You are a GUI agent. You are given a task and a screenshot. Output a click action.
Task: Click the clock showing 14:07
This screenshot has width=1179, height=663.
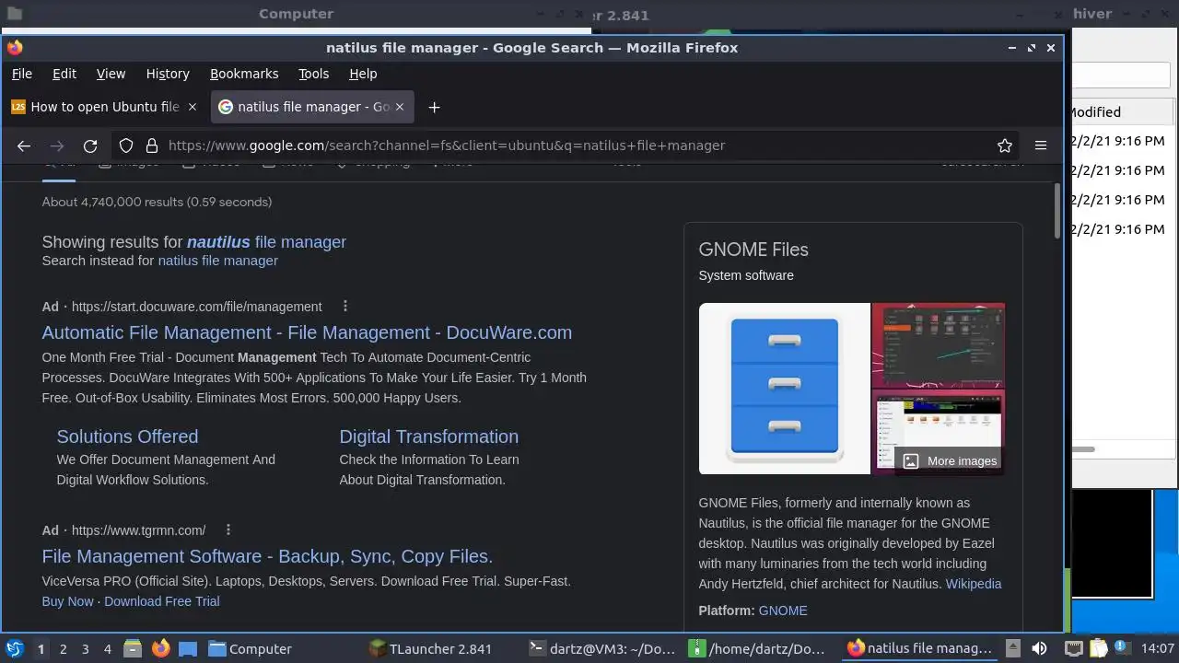click(1158, 649)
